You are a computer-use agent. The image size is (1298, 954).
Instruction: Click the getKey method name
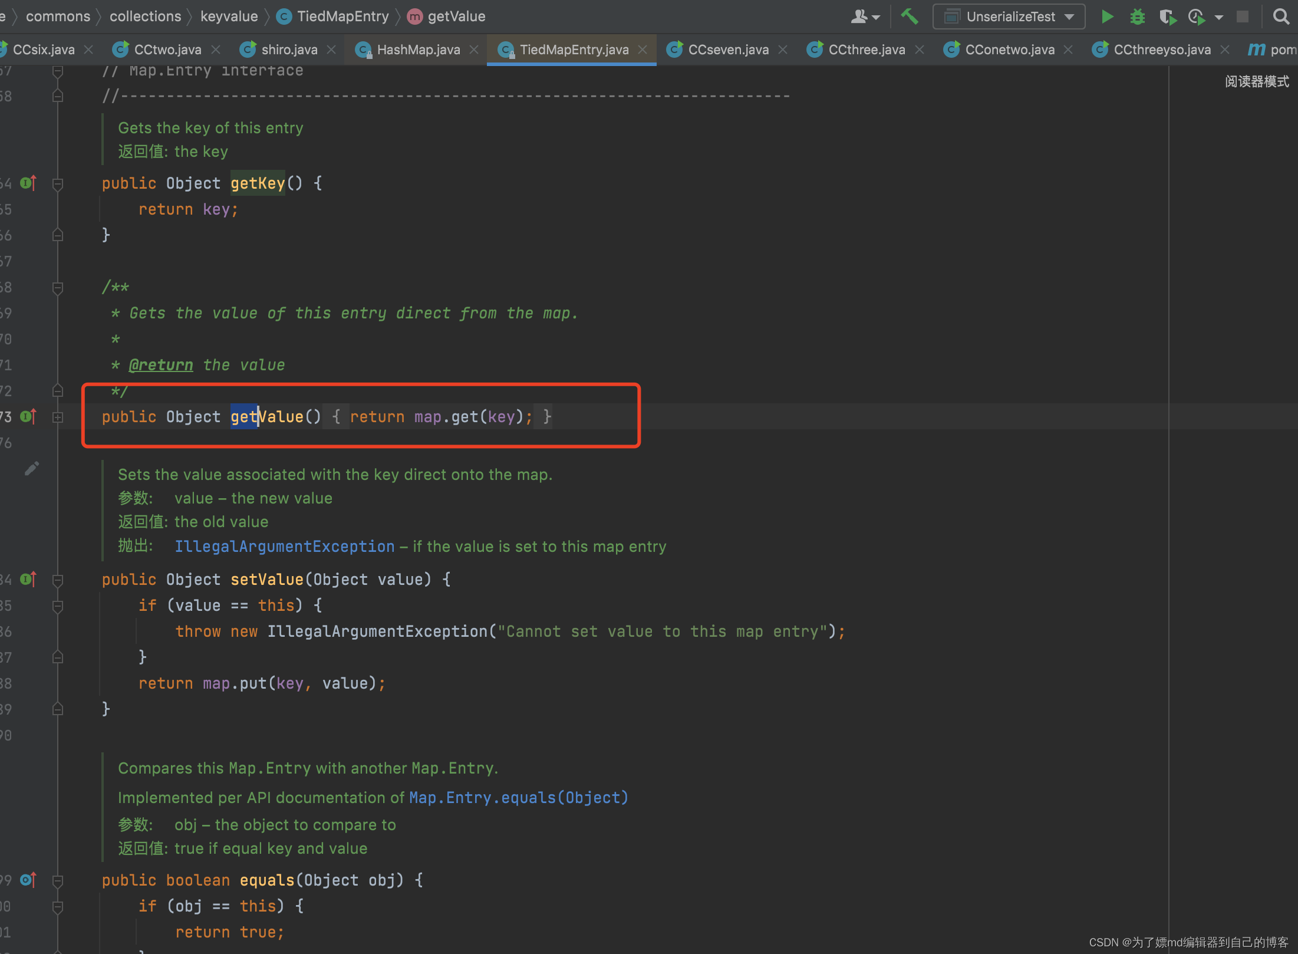tap(258, 183)
